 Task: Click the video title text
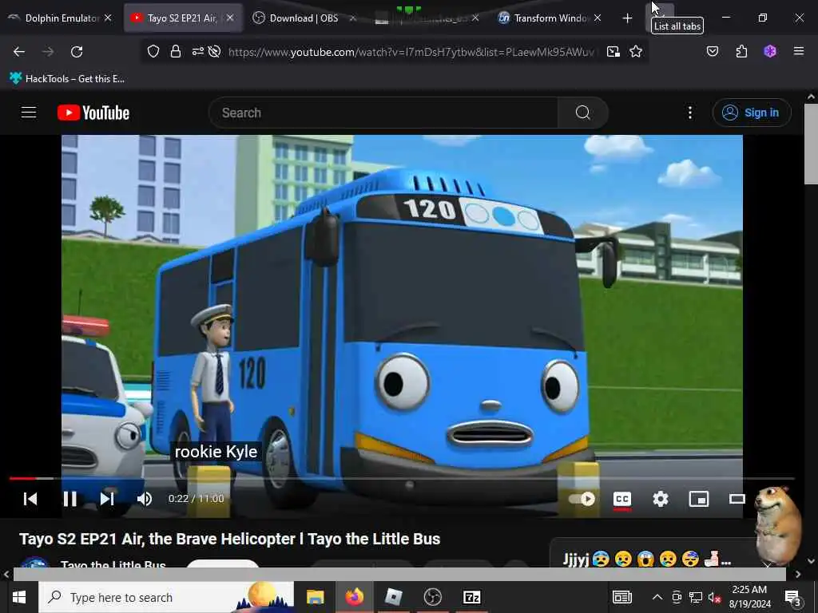point(229,539)
